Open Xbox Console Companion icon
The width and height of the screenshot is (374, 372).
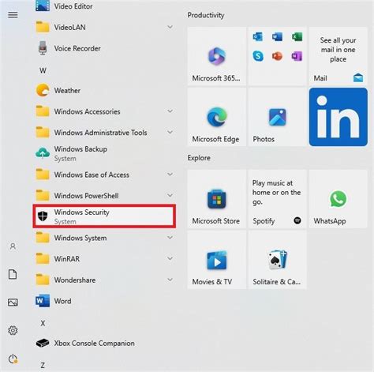coord(43,343)
